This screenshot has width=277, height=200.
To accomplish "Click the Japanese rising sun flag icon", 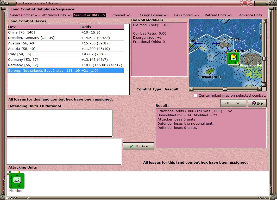I will pos(246,3).
